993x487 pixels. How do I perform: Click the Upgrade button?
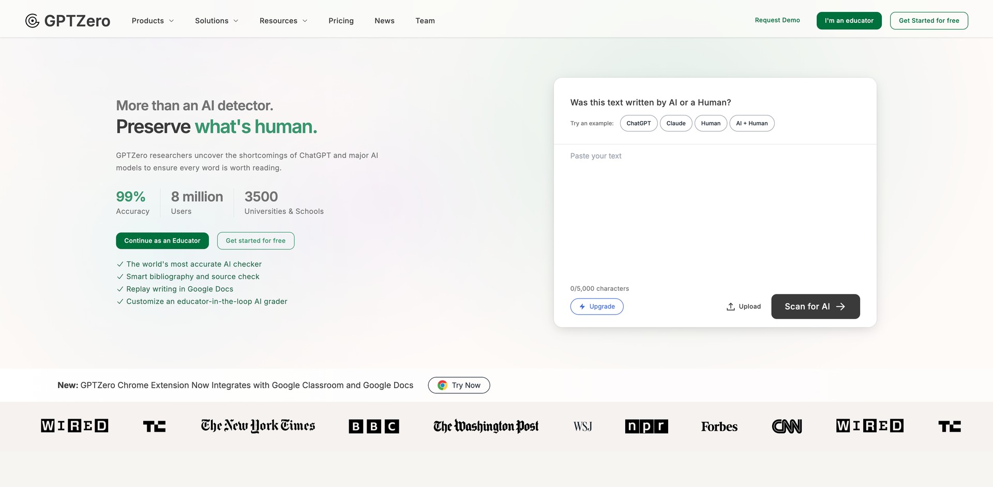(597, 306)
